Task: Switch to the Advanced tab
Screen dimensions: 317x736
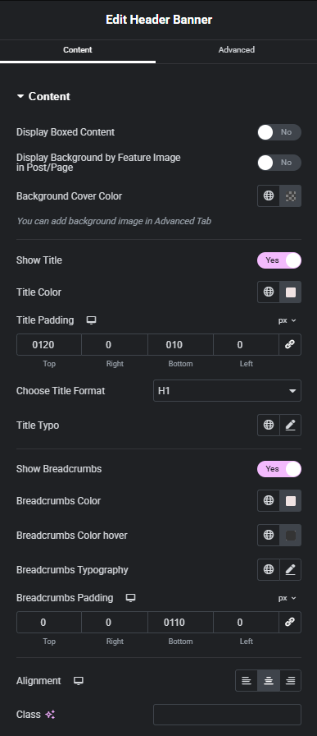Action: [x=237, y=50]
